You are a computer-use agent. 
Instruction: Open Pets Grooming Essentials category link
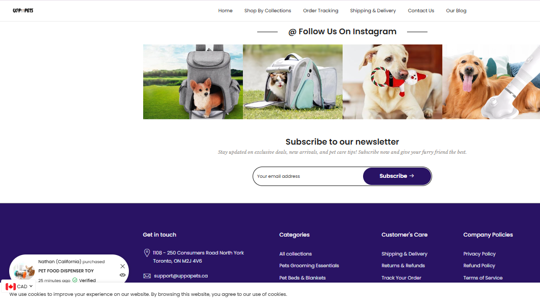[309, 266]
